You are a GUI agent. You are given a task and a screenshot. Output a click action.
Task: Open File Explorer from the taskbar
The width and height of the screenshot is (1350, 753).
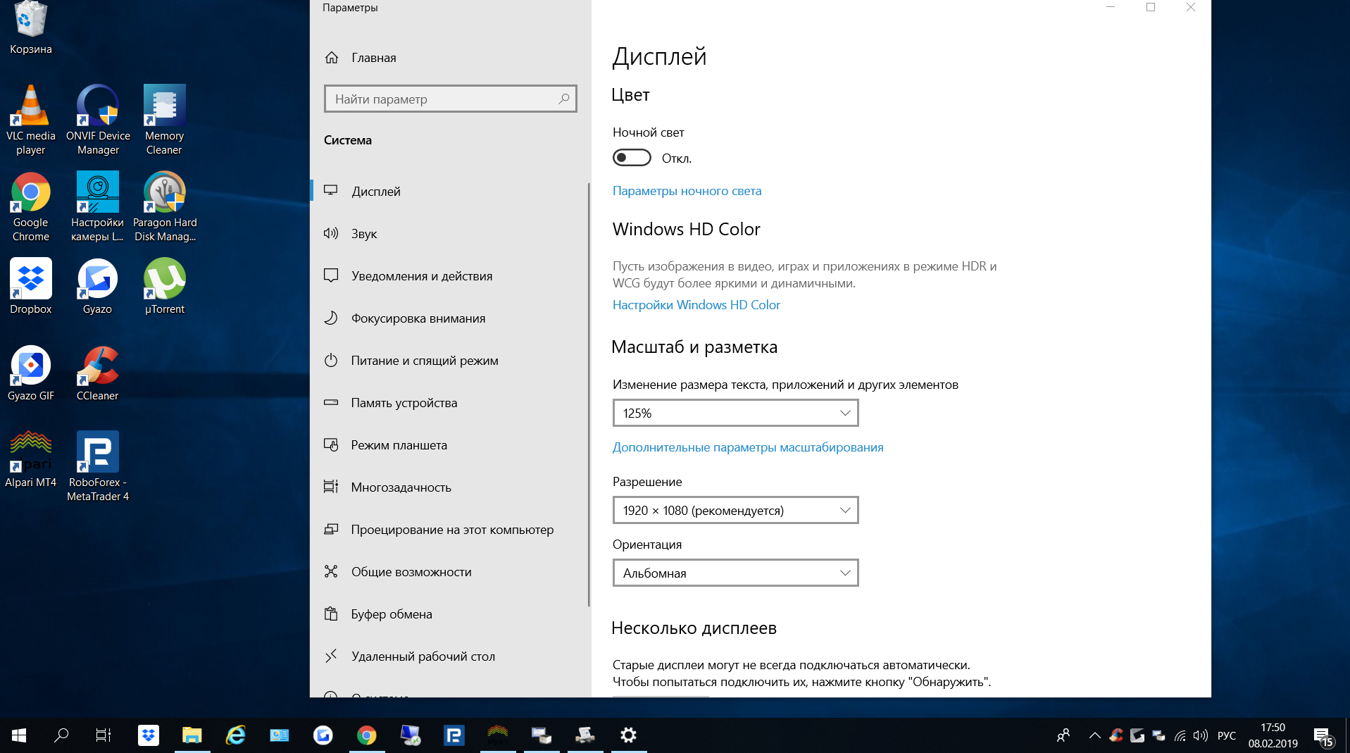coord(192,735)
